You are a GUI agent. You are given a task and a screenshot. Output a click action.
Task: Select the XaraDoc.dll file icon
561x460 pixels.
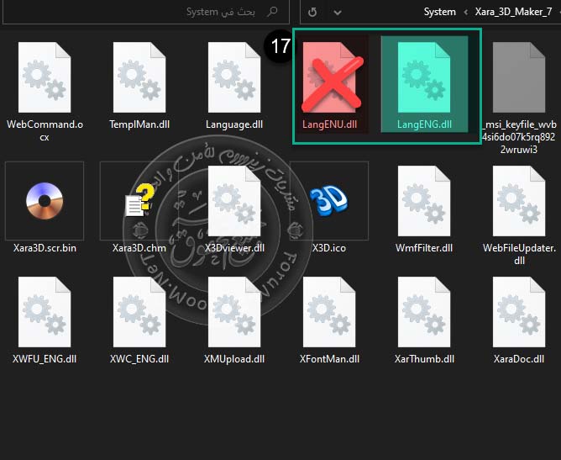tap(519, 312)
